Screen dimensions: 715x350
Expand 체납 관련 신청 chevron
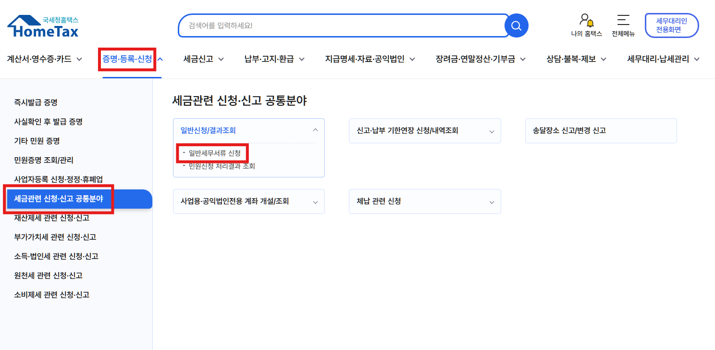(x=492, y=202)
